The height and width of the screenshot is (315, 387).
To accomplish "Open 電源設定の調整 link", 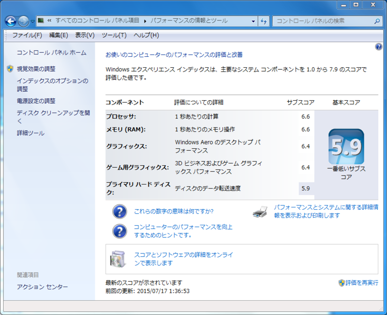I will pyautogui.click(x=36, y=101).
